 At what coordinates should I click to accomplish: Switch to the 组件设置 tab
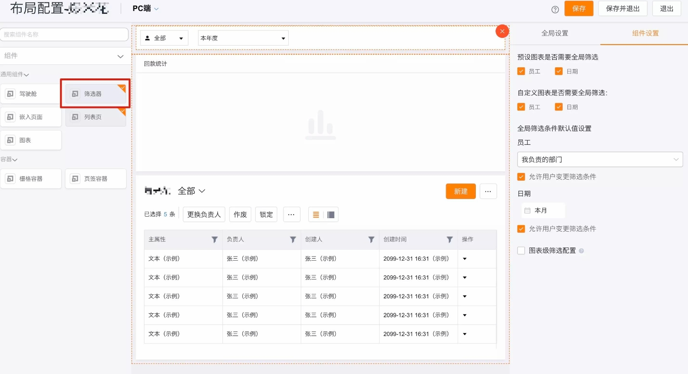pos(645,33)
